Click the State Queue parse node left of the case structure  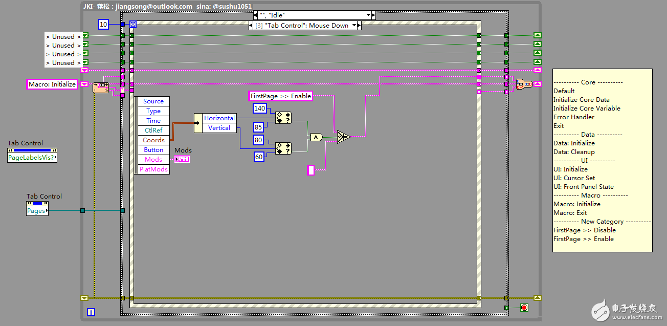tap(100, 88)
